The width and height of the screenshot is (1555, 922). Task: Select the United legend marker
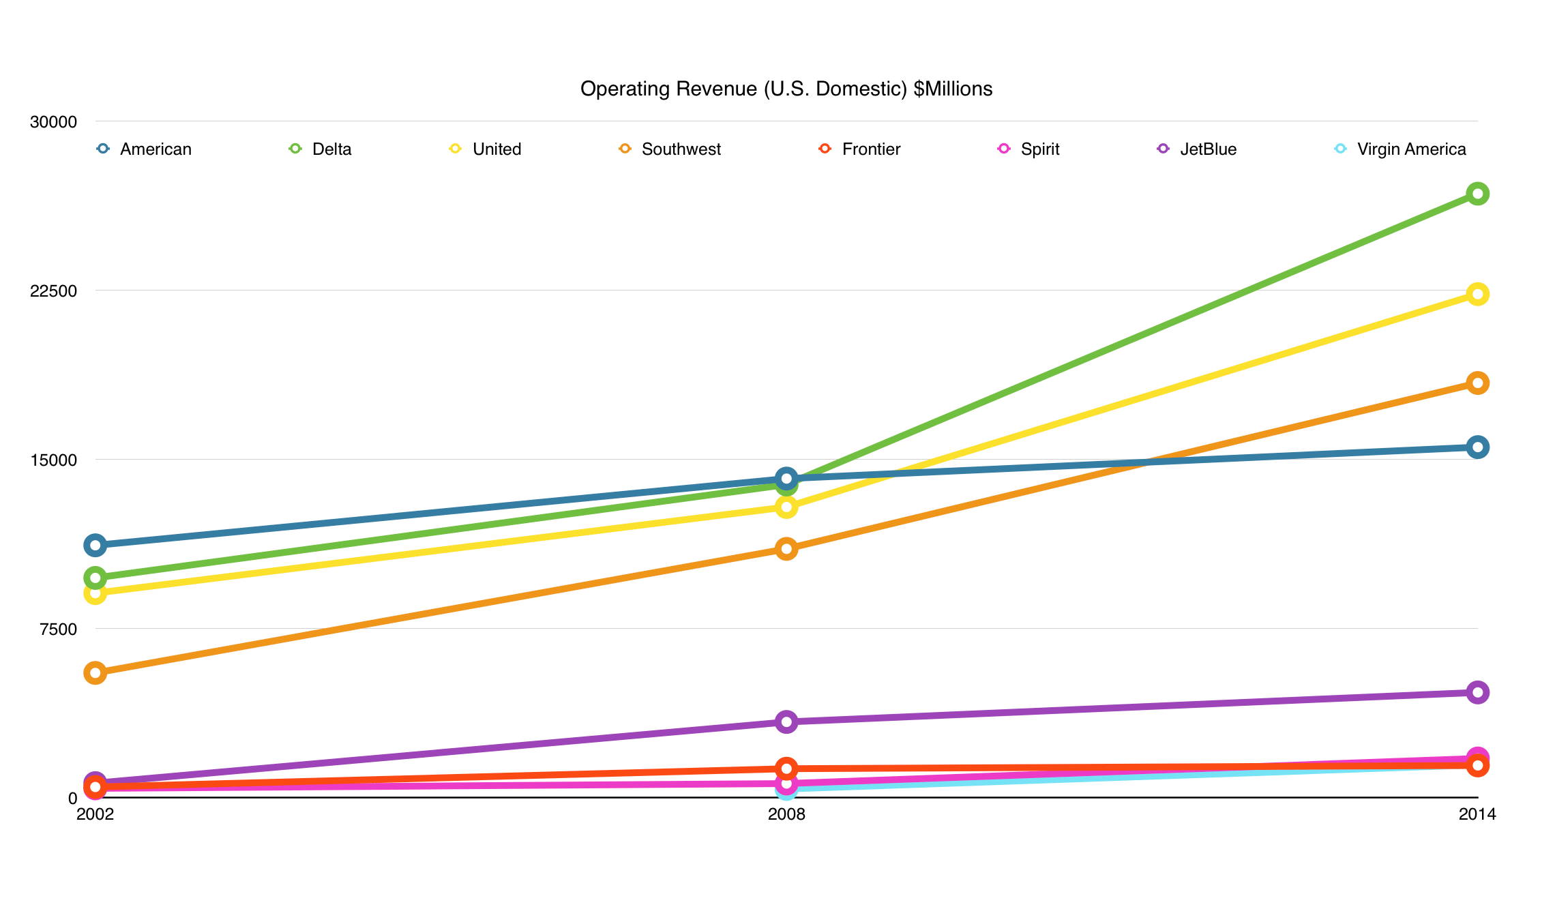(456, 149)
